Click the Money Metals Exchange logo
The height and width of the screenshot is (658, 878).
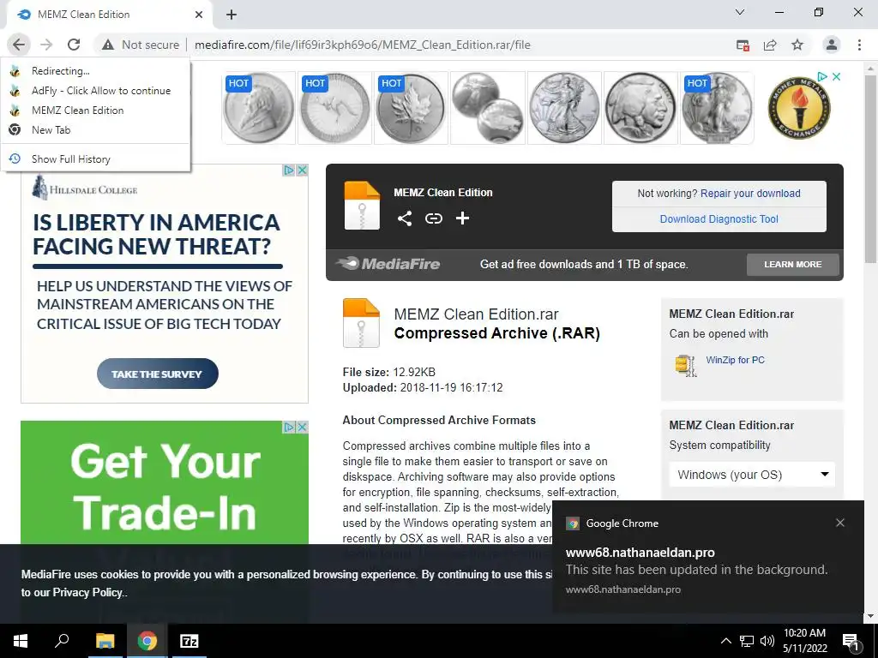click(x=799, y=107)
